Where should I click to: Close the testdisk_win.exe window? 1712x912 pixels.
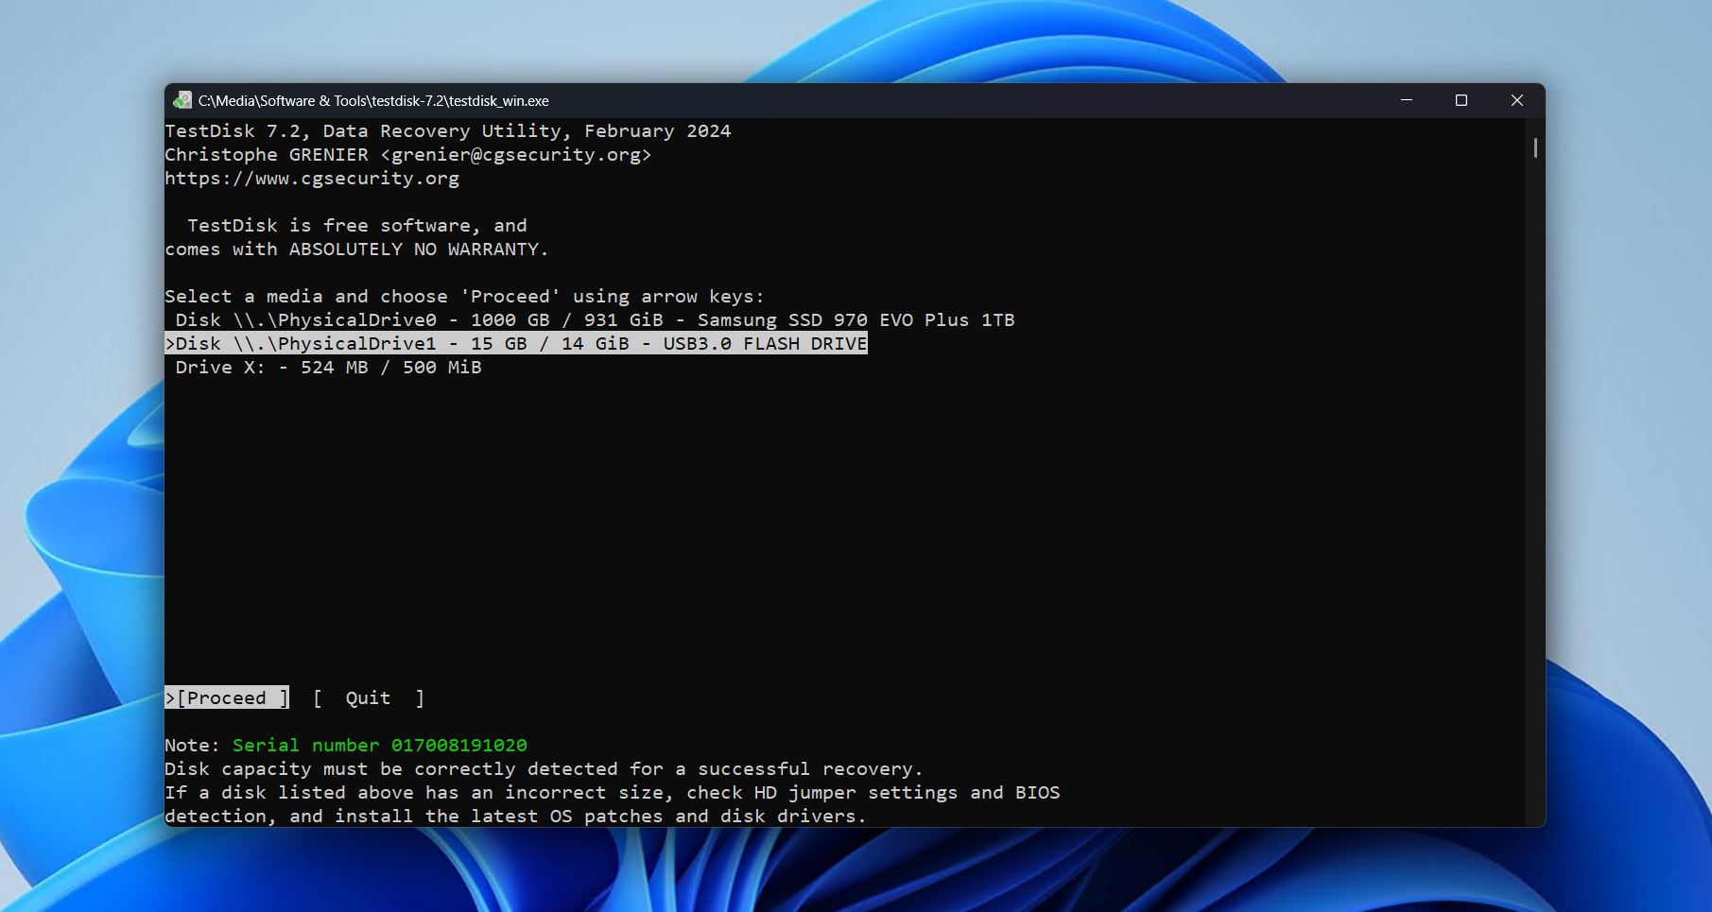tap(1516, 99)
